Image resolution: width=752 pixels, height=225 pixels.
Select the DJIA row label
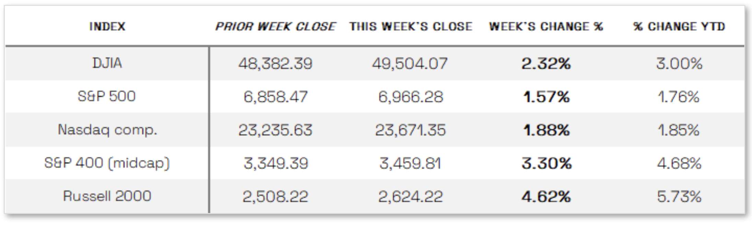tap(107, 63)
